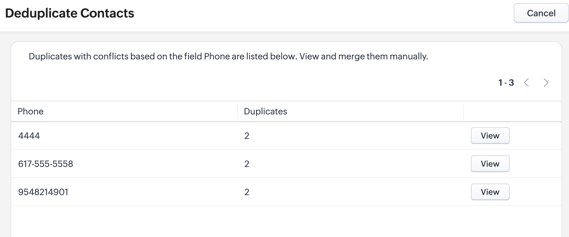Click the duplicate count in 9548214901 row
569x237 pixels.
tap(247, 192)
